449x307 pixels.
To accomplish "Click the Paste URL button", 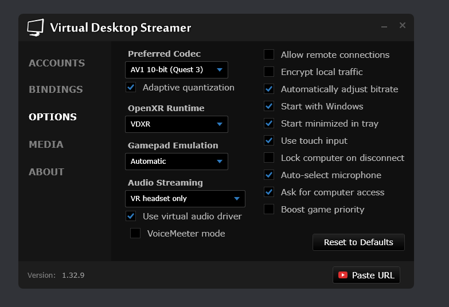I will (x=366, y=275).
